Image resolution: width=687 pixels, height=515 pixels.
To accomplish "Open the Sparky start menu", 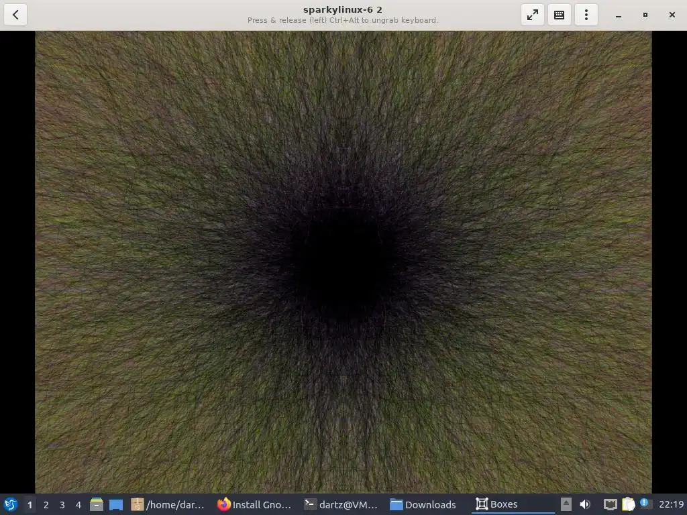I will pos(11,504).
